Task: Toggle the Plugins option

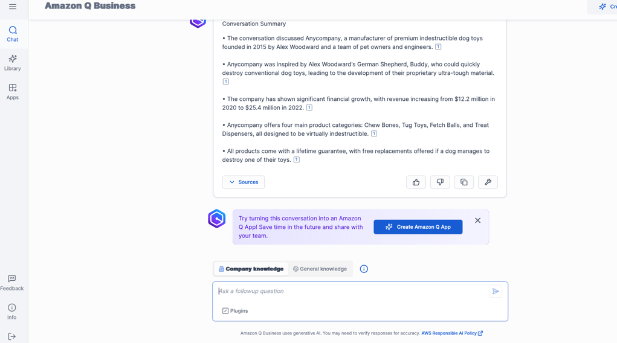Action: click(x=235, y=311)
